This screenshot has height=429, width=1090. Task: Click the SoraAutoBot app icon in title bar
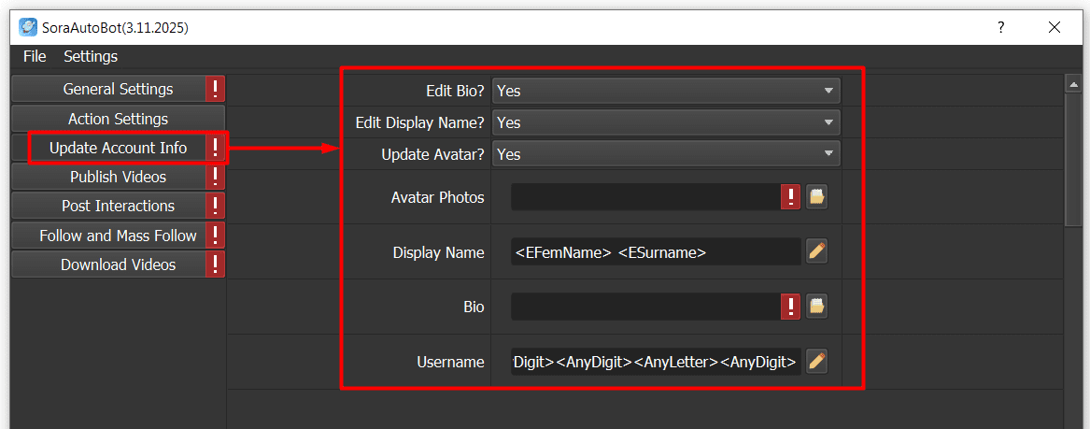coord(28,28)
